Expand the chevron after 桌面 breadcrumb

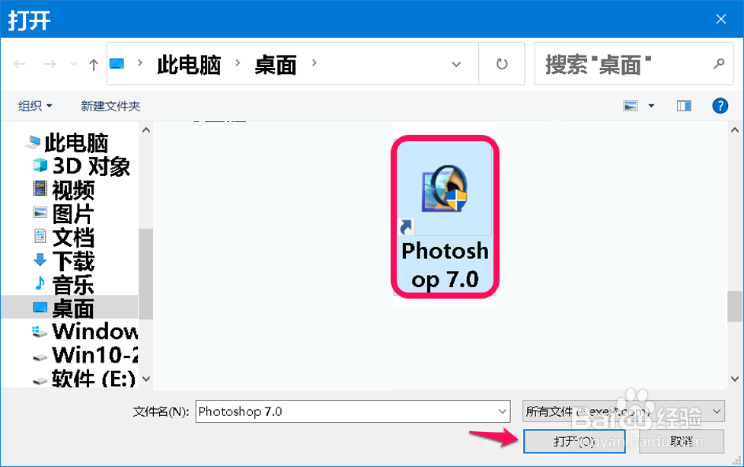(x=314, y=62)
